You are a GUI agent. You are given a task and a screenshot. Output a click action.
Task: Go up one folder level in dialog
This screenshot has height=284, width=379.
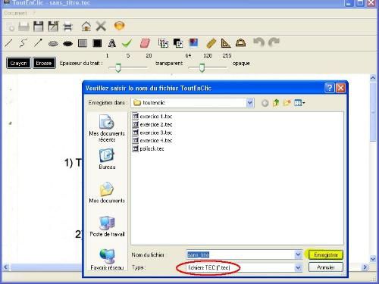coord(276,103)
